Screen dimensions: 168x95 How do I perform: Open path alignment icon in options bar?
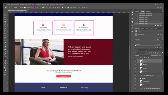[65, 8]
